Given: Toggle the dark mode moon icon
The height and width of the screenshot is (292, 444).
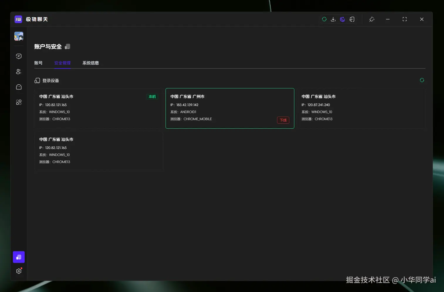Looking at the screenshot, I should [x=342, y=19].
